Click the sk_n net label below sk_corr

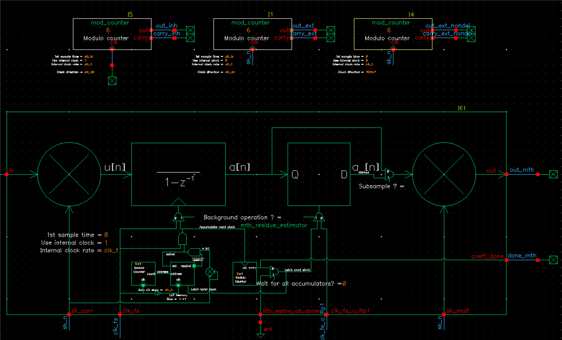(x=65, y=322)
